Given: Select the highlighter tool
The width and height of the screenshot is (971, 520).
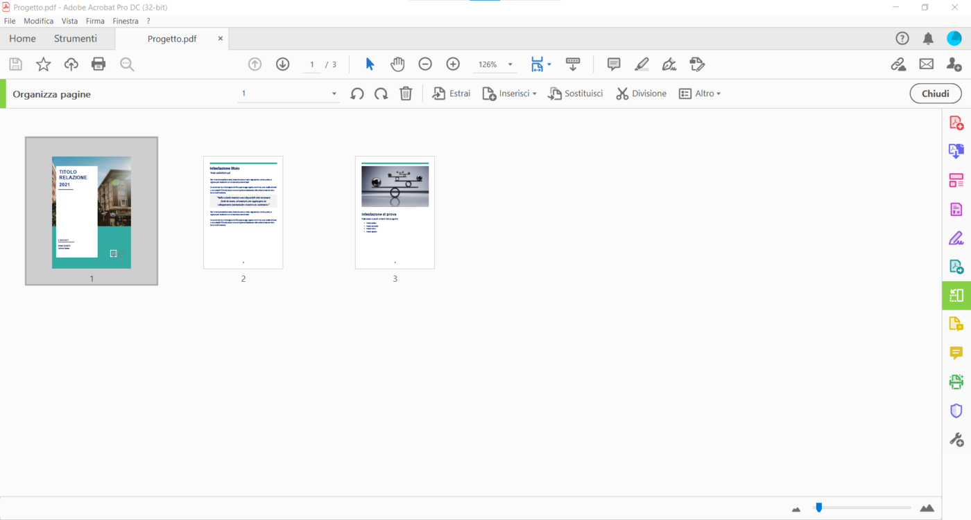Looking at the screenshot, I should click(642, 64).
